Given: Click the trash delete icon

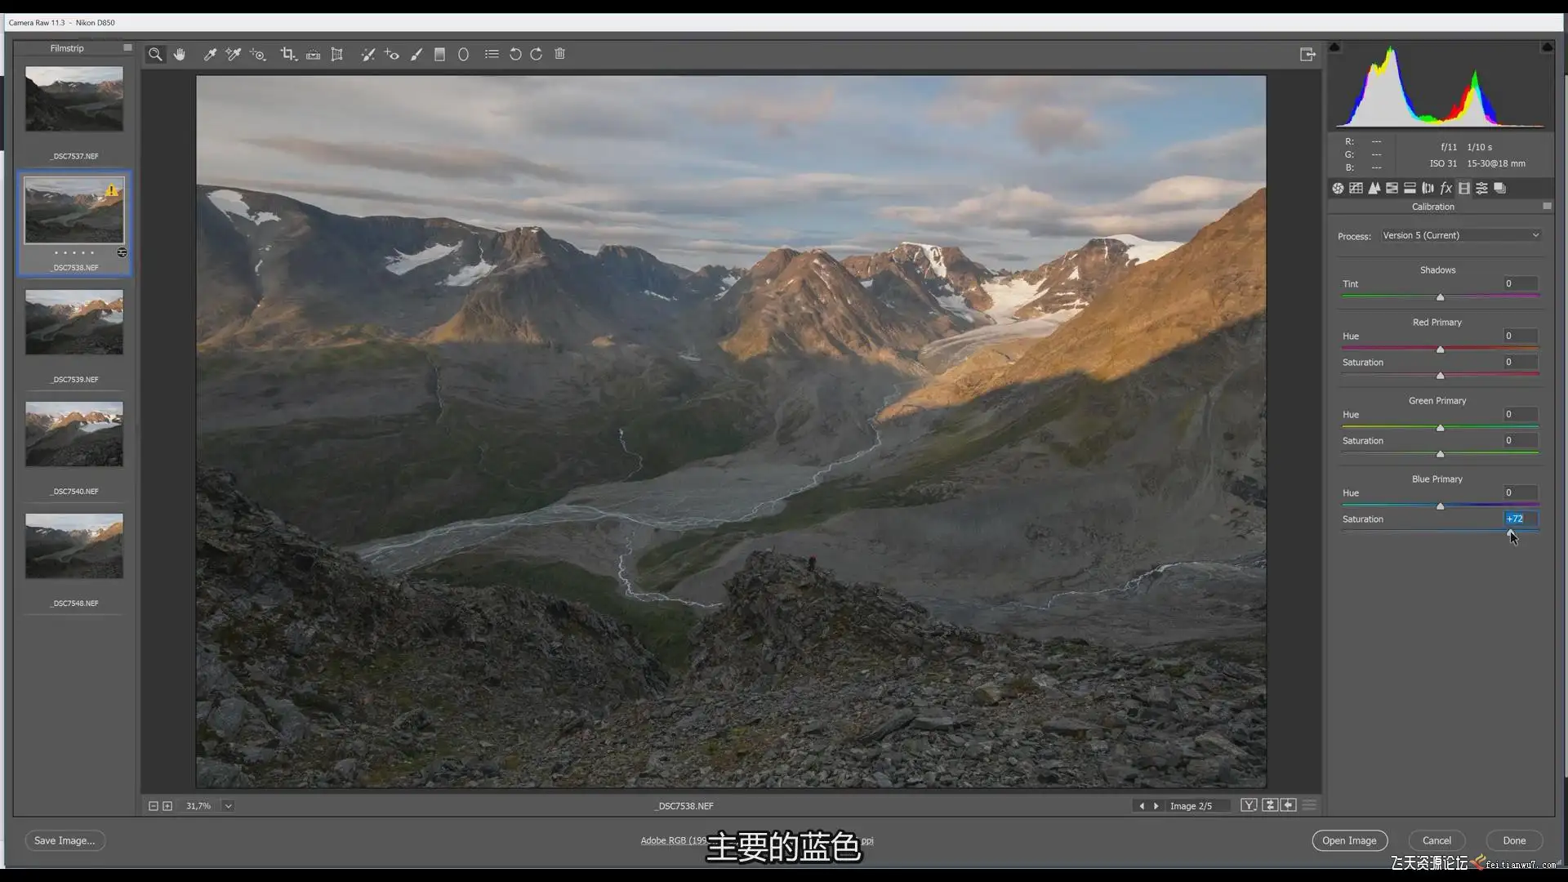Looking at the screenshot, I should click(x=559, y=54).
